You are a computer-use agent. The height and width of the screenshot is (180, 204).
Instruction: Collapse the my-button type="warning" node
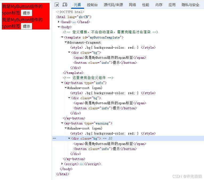pos(62,123)
